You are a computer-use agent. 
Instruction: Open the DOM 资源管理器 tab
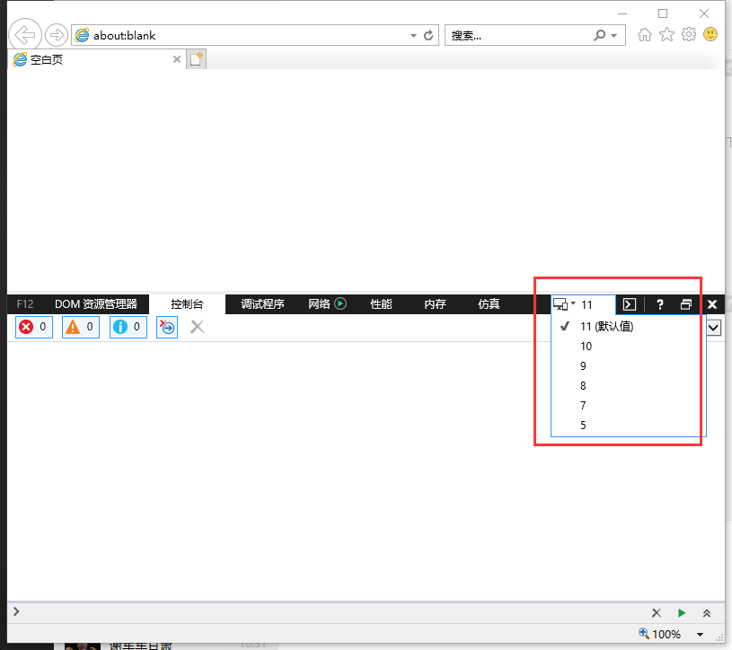(x=96, y=304)
